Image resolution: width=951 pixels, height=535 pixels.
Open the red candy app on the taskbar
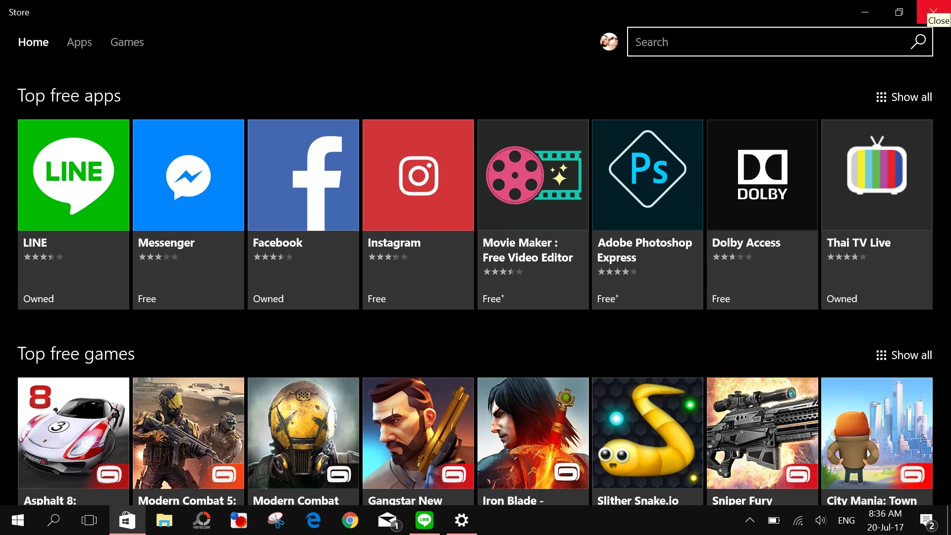point(239,520)
